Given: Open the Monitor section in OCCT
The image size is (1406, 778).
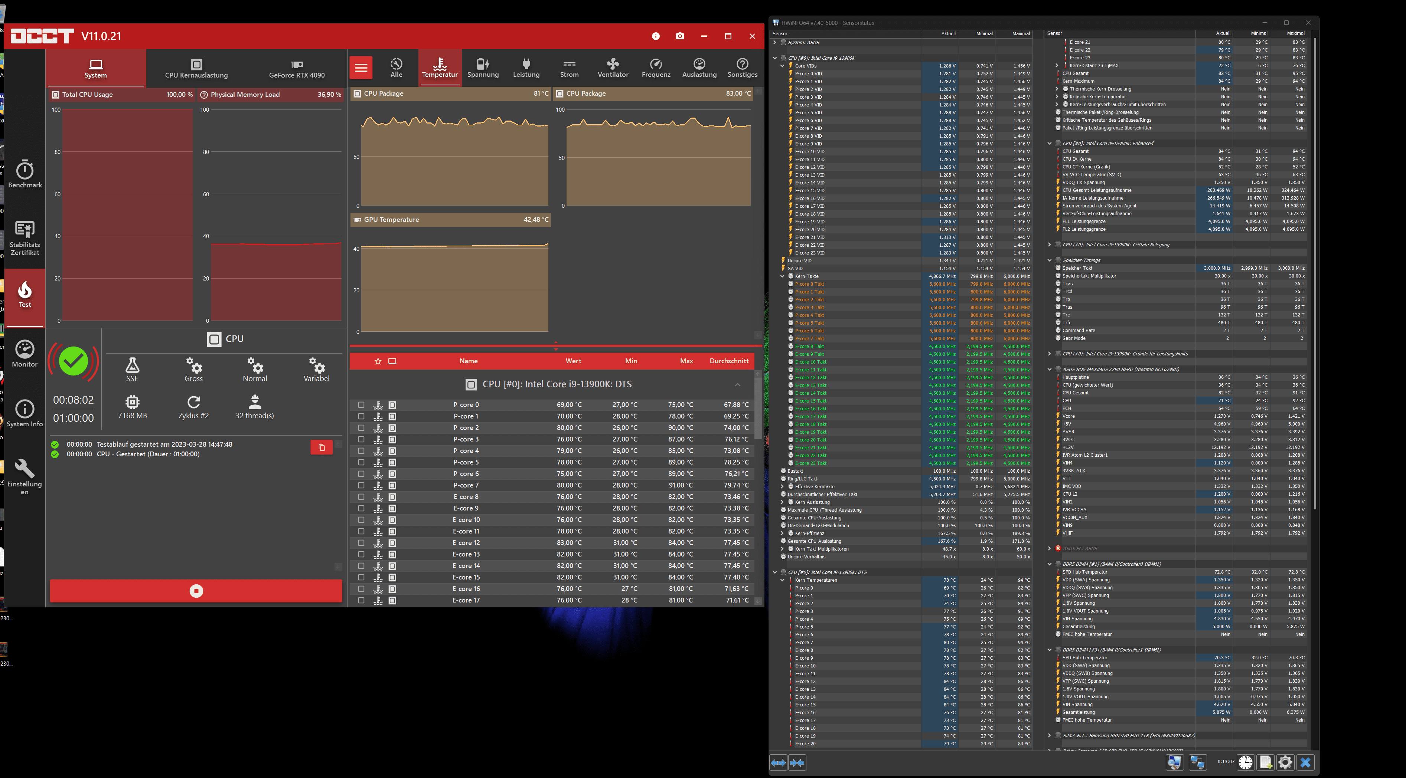Looking at the screenshot, I should (x=25, y=353).
